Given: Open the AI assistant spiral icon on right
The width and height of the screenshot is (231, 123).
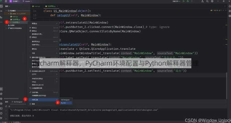Looking at the screenshot, I should tap(230, 11).
